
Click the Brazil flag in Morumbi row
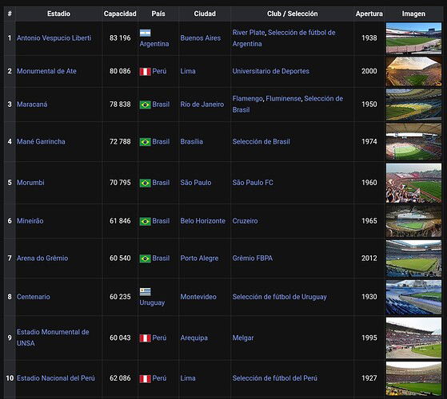(145, 183)
